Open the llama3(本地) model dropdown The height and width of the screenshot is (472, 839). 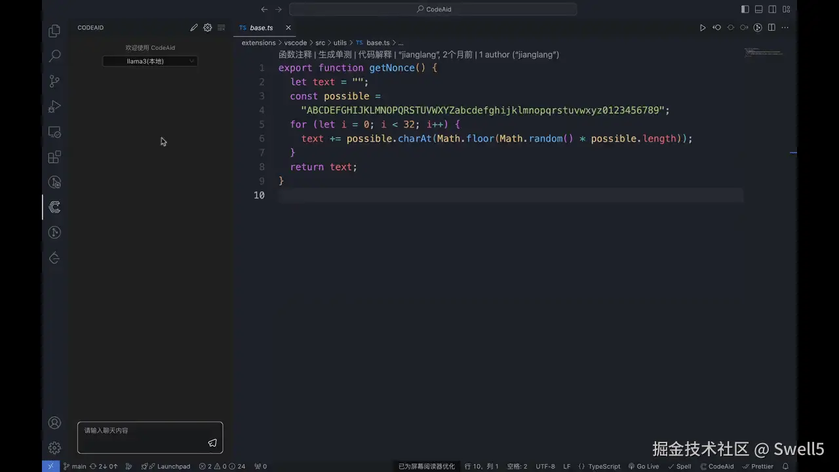click(149, 61)
